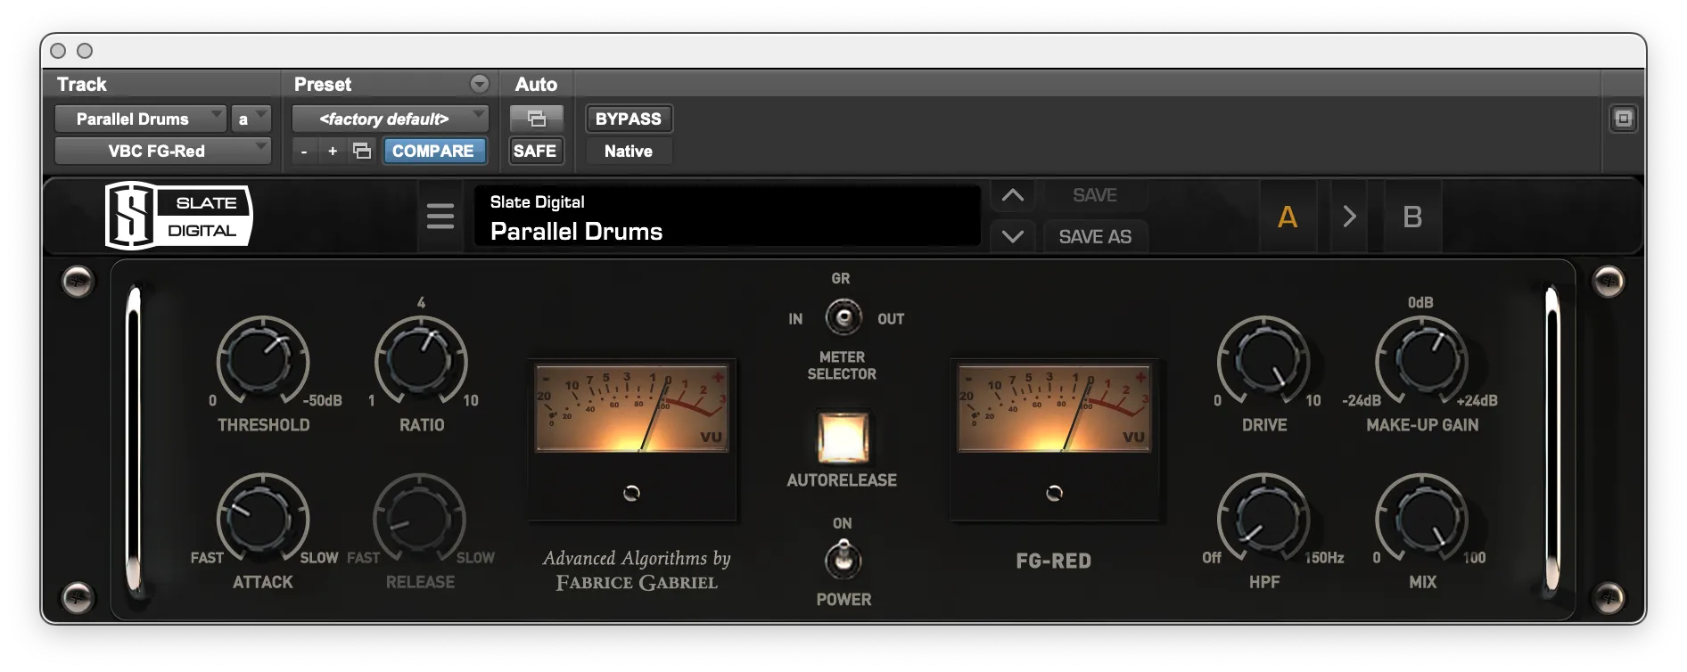Click the IN label beside meter selector
The width and height of the screenshot is (1687, 672).
(x=795, y=319)
